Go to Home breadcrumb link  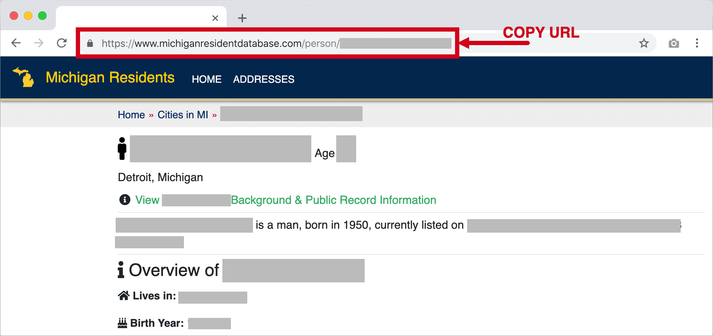131,115
